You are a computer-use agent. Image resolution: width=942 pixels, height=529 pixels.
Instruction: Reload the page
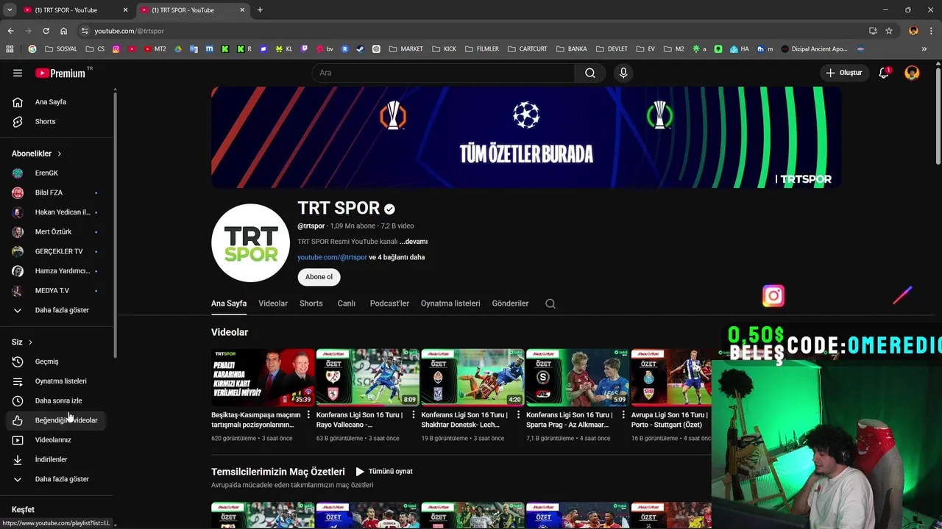click(46, 31)
